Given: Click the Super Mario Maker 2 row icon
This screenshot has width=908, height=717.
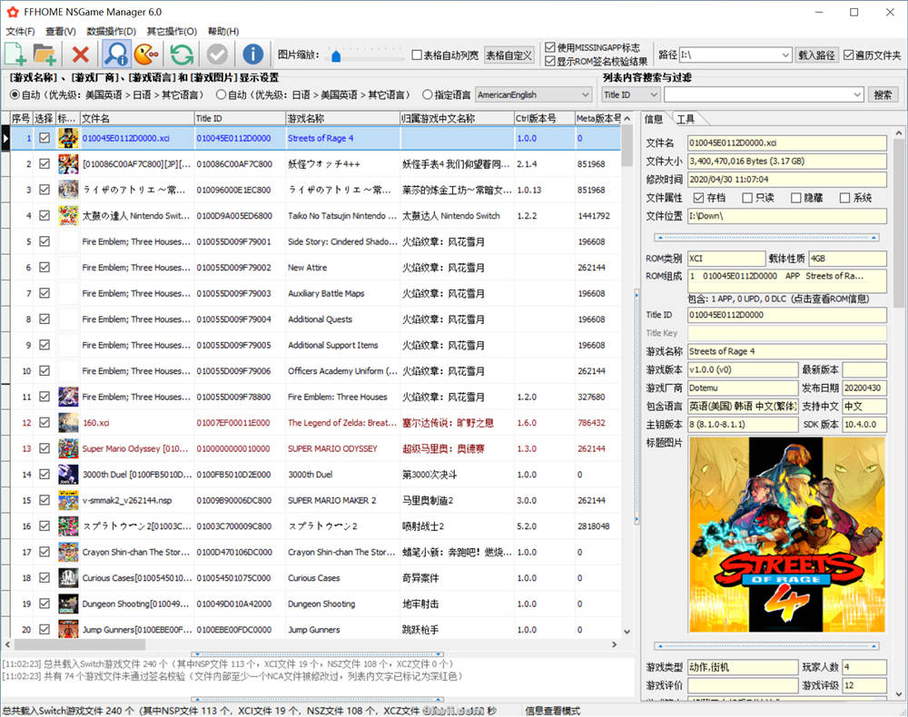Looking at the screenshot, I should (68, 500).
